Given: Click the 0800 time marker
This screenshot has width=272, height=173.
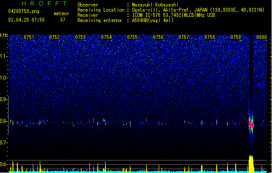Looking at the screenshot, I should tap(262, 37).
